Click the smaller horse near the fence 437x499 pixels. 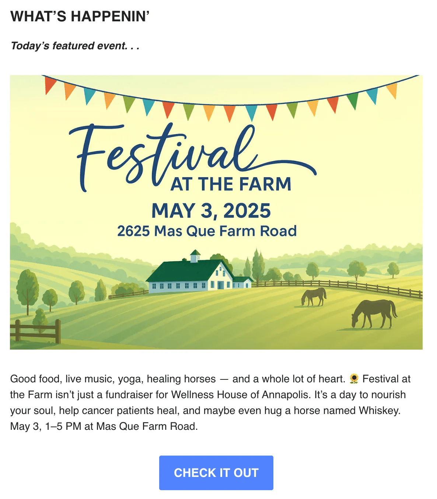314,297
